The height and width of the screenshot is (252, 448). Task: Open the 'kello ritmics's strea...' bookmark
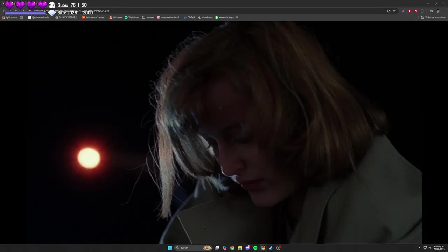[94, 17]
